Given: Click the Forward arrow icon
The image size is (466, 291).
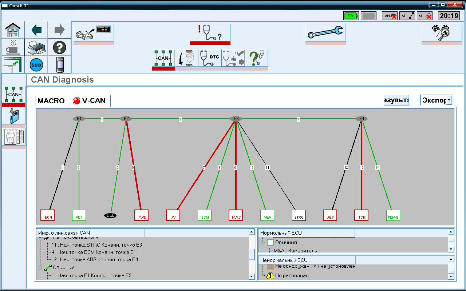Looking at the screenshot, I should (59, 30).
